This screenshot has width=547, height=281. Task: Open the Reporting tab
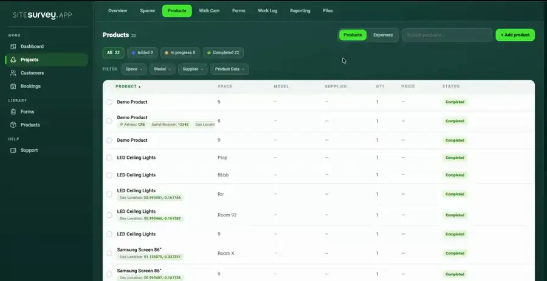(x=300, y=11)
